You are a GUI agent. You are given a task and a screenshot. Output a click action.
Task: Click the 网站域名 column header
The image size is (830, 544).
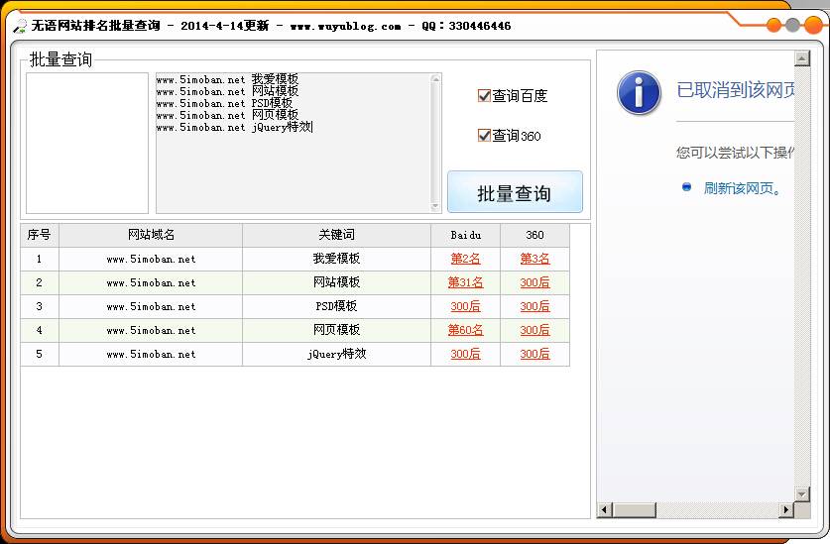click(x=151, y=235)
